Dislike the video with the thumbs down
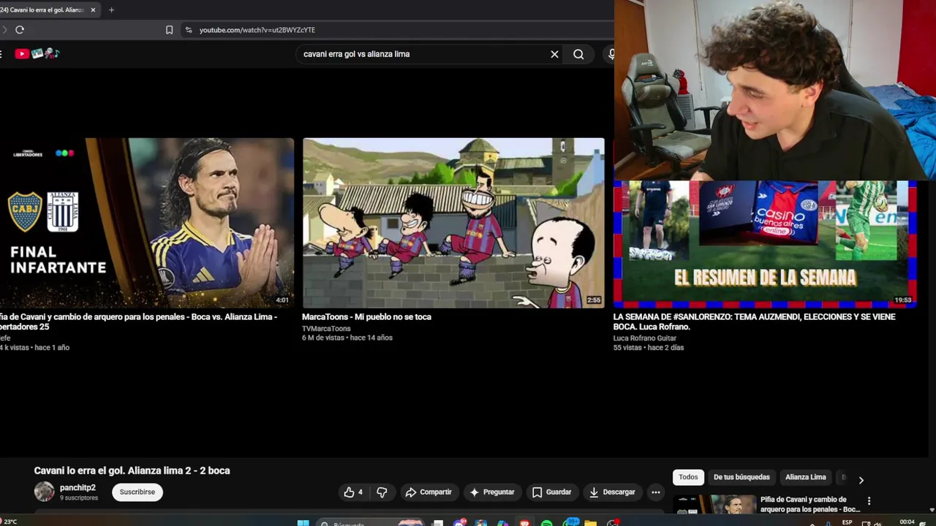Image resolution: width=936 pixels, height=526 pixels. 382,492
